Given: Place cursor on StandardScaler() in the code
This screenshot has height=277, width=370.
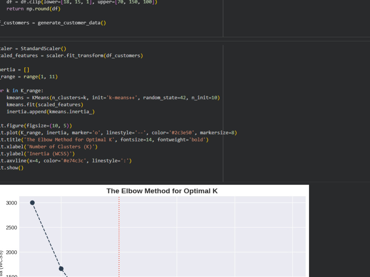Looking at the screenshot, I should 43,48.
